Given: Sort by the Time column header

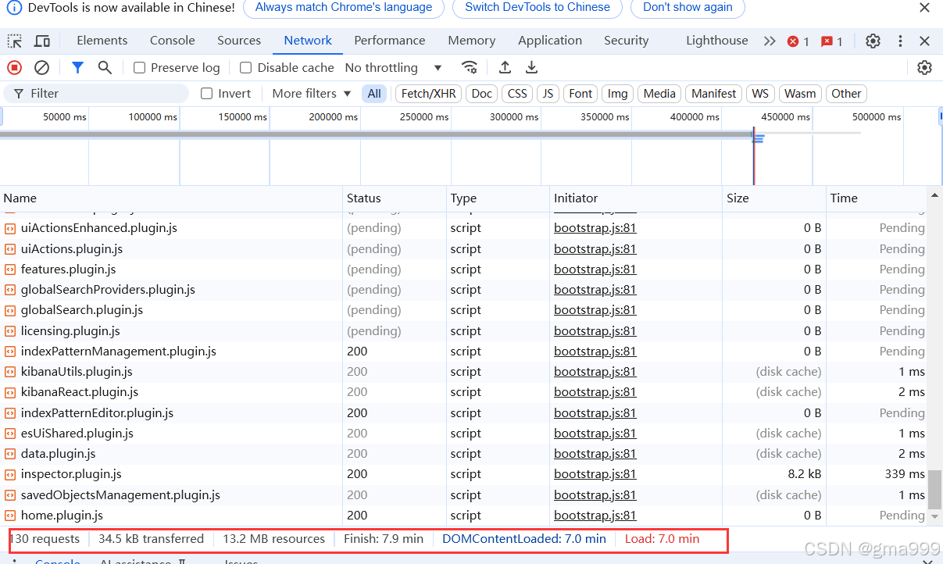Looking at the screenshot, I should pos(877,198).
